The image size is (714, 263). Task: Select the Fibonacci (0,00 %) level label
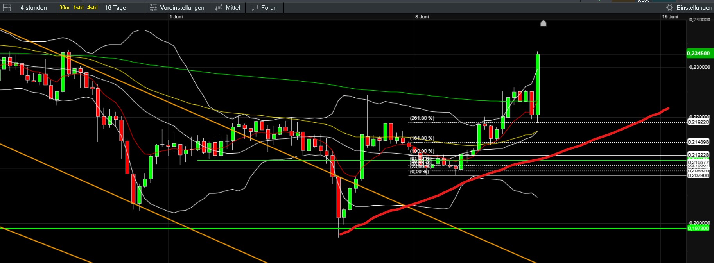(x=419, y=171)
